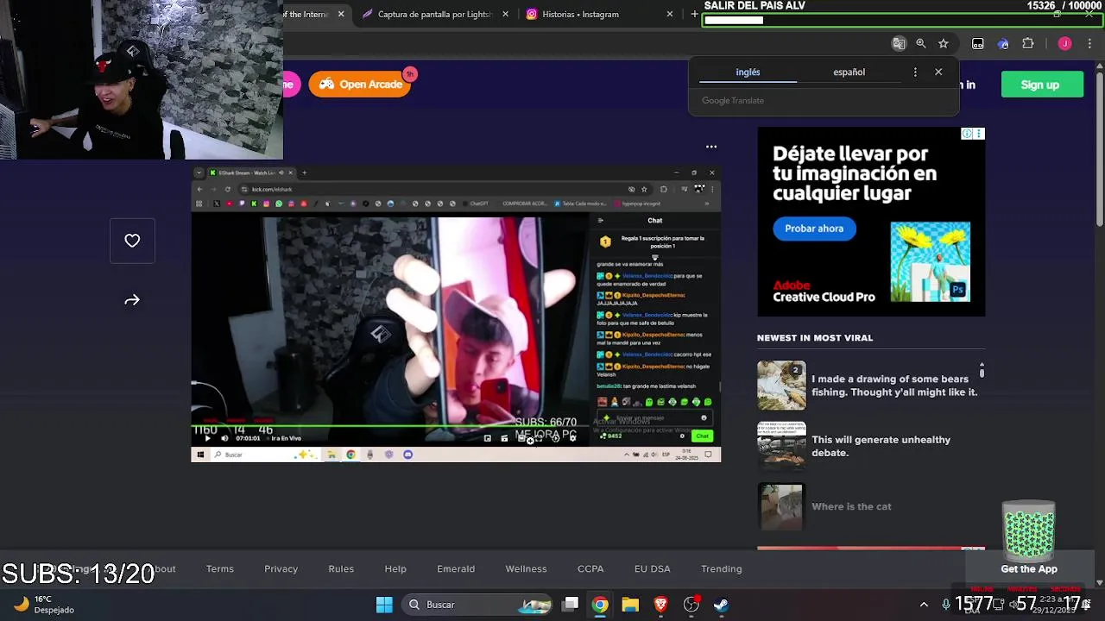Image resolution: width=1105 pixels, height=621 pixels.
Task: Click bears fishing post thumbnail
Action: pos(781,385)
